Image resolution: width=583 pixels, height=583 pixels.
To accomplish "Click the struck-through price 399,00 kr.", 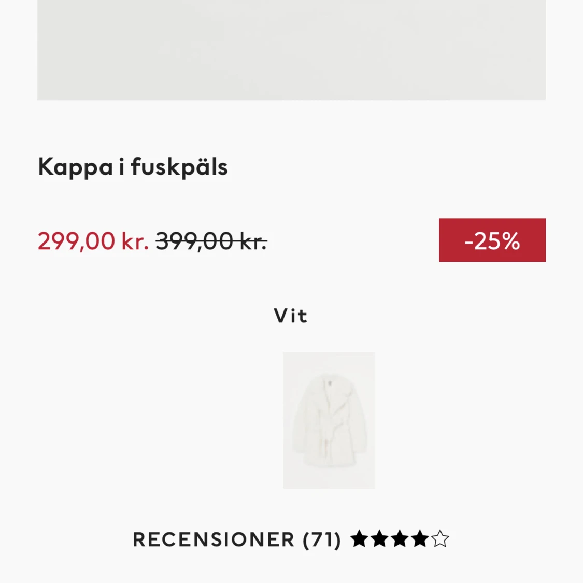I will tap(211, 241).
